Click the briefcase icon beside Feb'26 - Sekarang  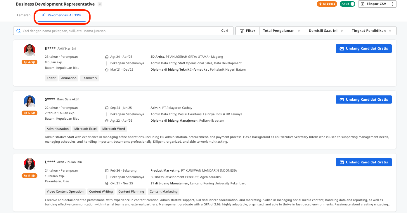coord(107,171)
